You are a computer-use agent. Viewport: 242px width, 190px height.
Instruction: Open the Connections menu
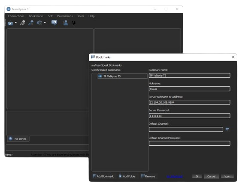(16, 16)
